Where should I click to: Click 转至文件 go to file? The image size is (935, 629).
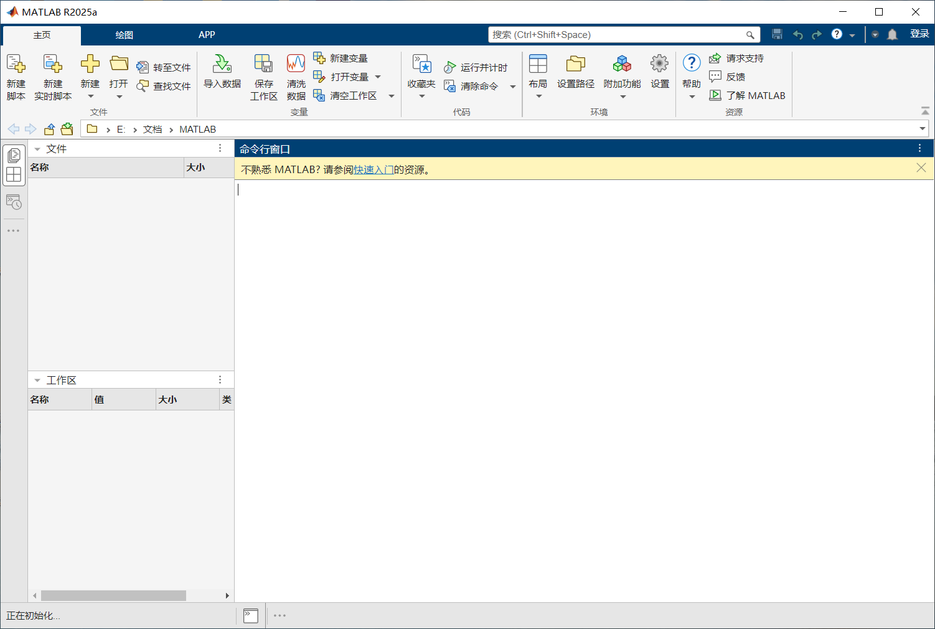[x=164, y=67]
